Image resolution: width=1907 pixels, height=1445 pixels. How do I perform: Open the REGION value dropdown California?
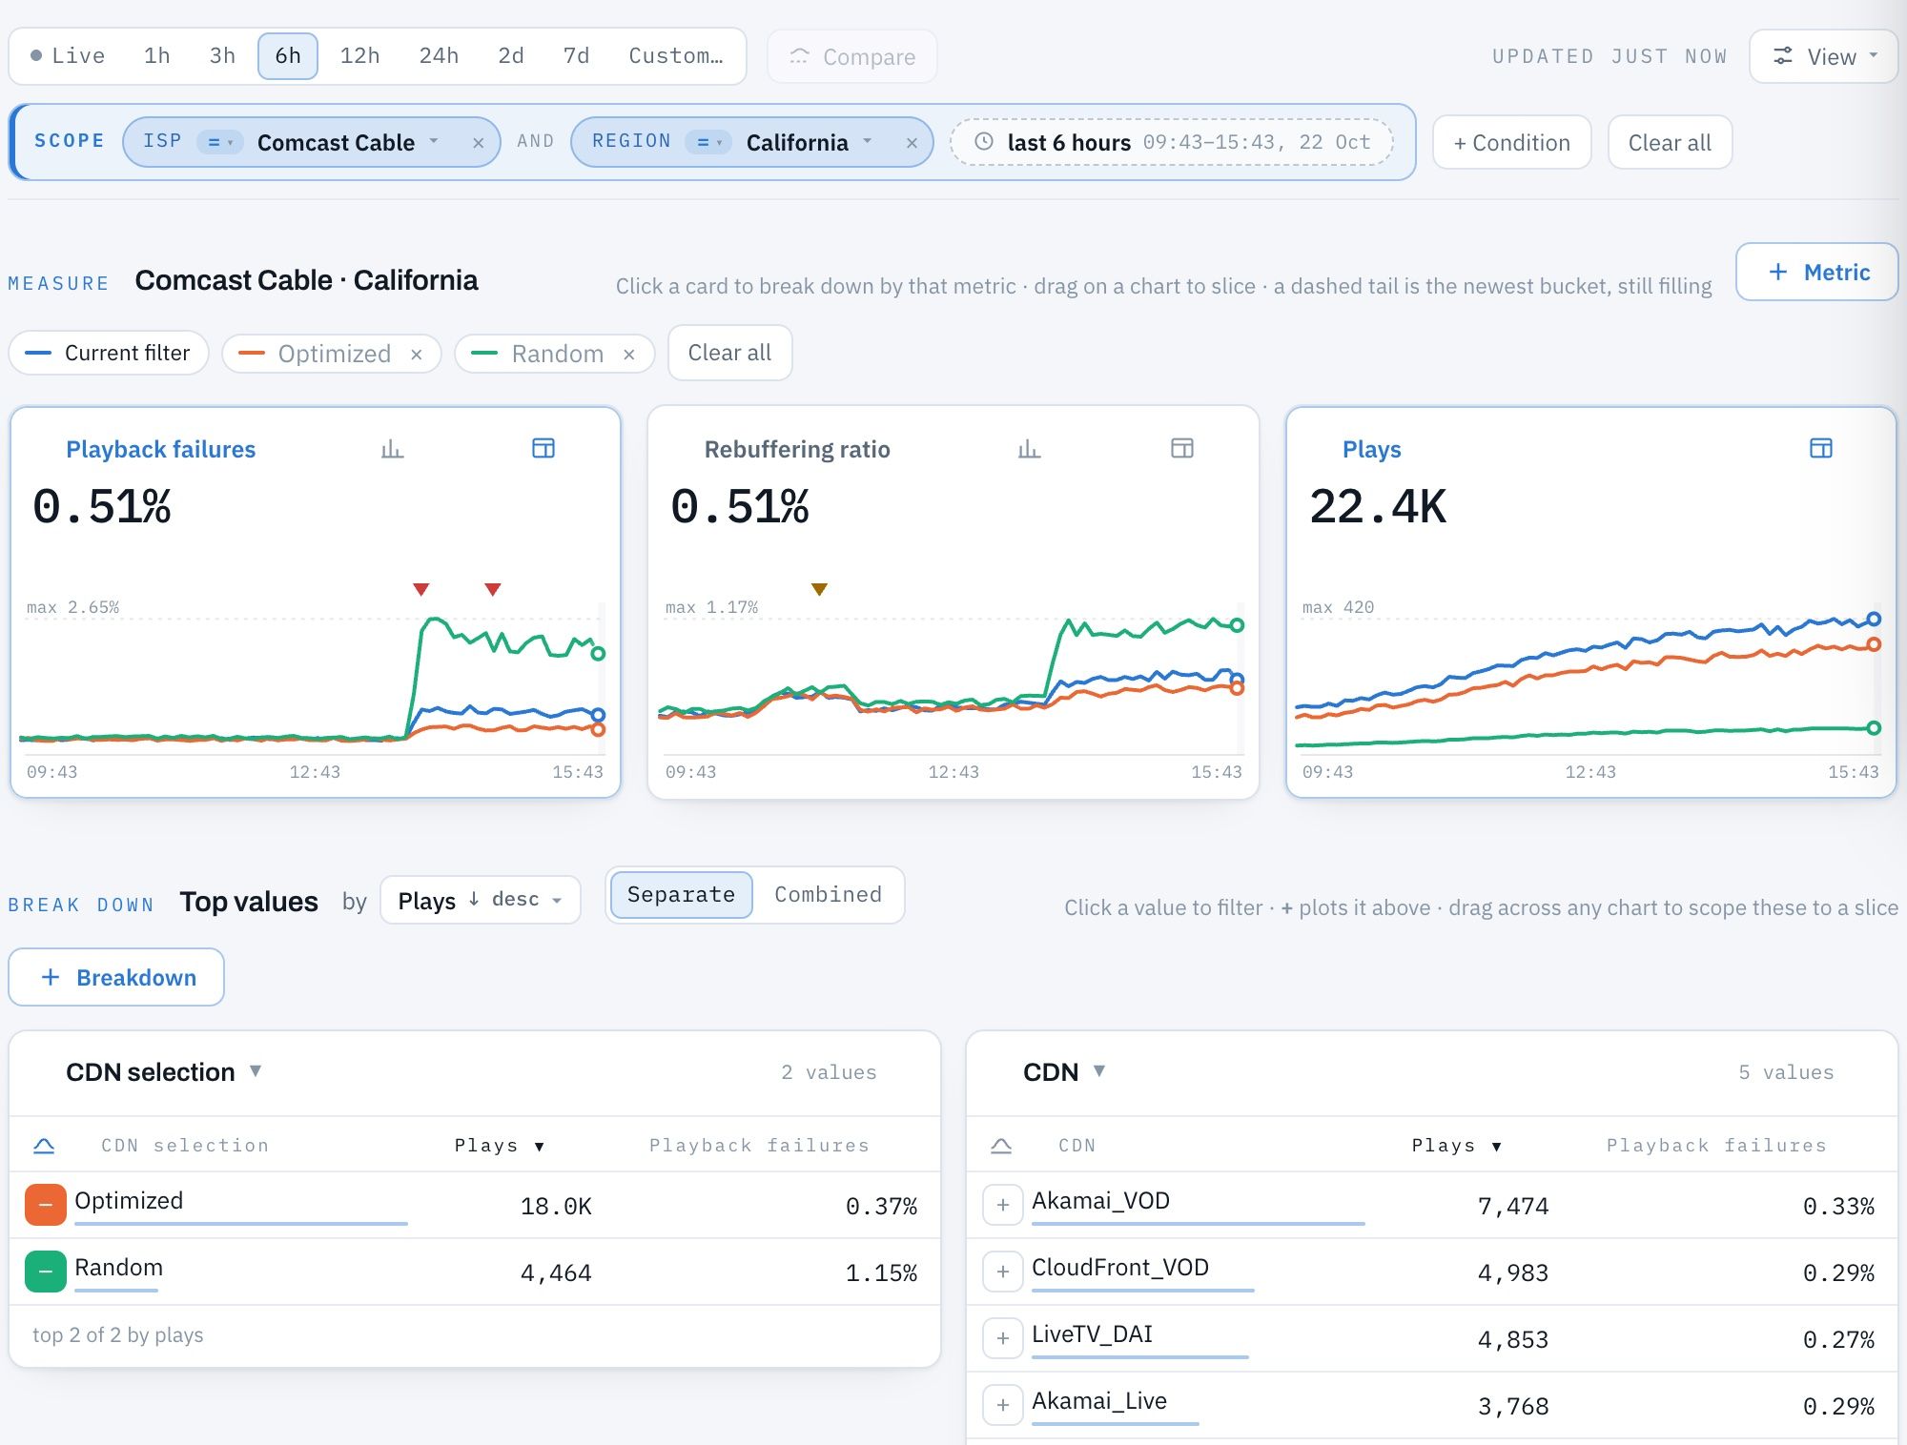(x=810, y=143)
